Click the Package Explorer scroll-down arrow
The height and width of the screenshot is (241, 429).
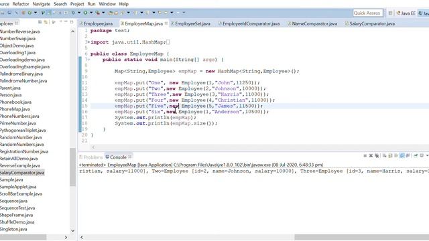coord(73,230)
